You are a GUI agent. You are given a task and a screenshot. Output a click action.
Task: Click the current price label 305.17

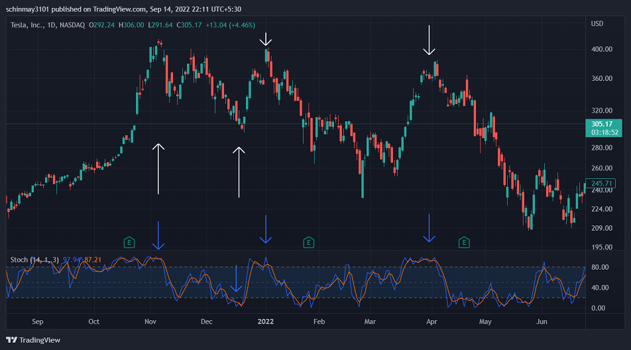(604, 128)
